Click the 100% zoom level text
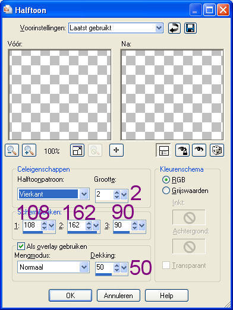This screenshot has height=310, width=233. (x=52, y=151)
